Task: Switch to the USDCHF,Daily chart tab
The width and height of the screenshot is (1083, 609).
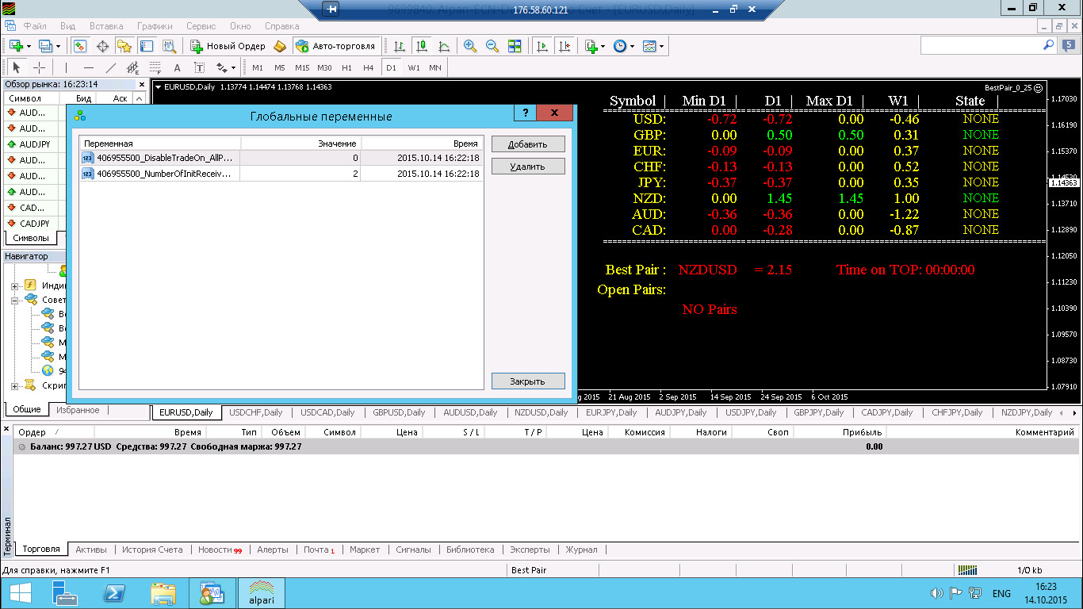Action: pyautogui.click(x=256, y=412)
